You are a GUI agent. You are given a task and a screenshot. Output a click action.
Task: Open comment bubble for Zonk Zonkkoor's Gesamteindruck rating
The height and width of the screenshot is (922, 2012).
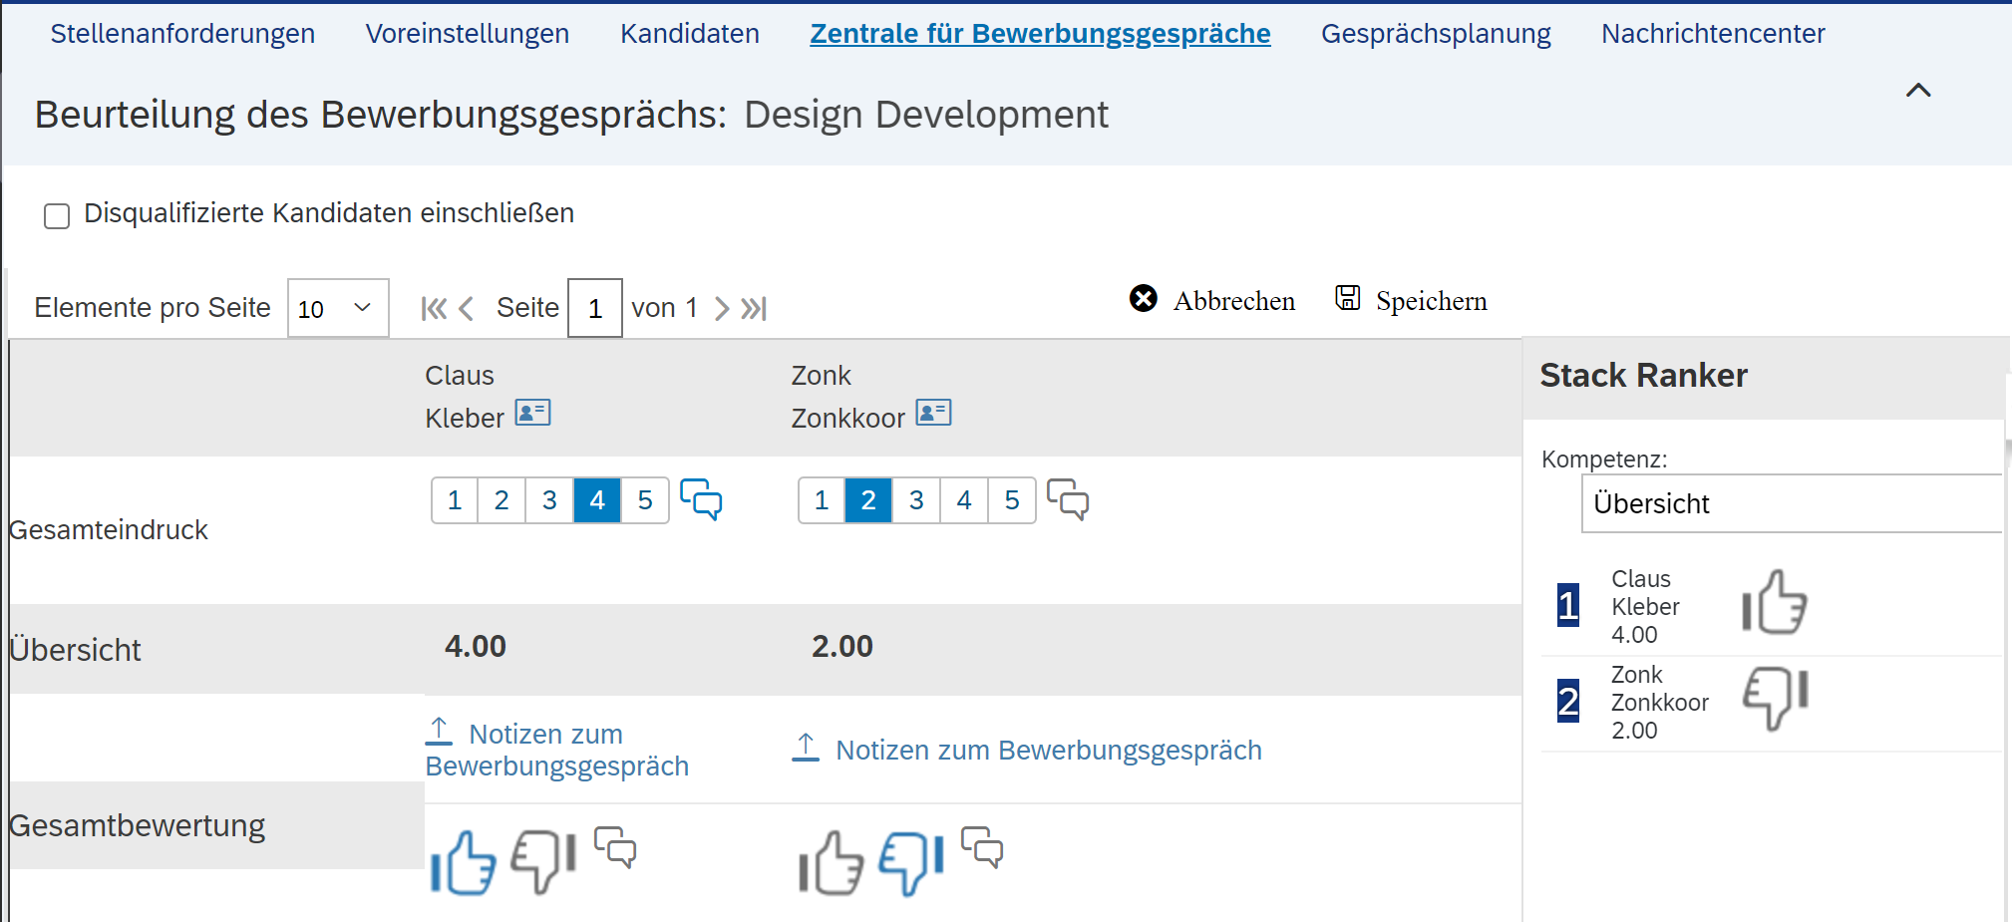[1068, 499]
